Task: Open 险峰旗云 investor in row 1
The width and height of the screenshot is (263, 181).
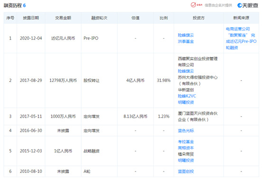Action: [186, 35]
